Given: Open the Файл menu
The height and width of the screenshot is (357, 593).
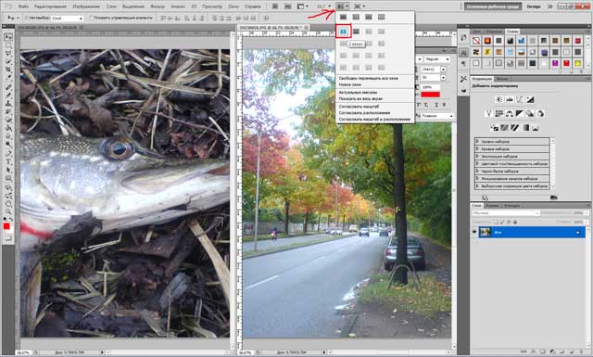Looking at the screenshot, I should pos(23,6).
